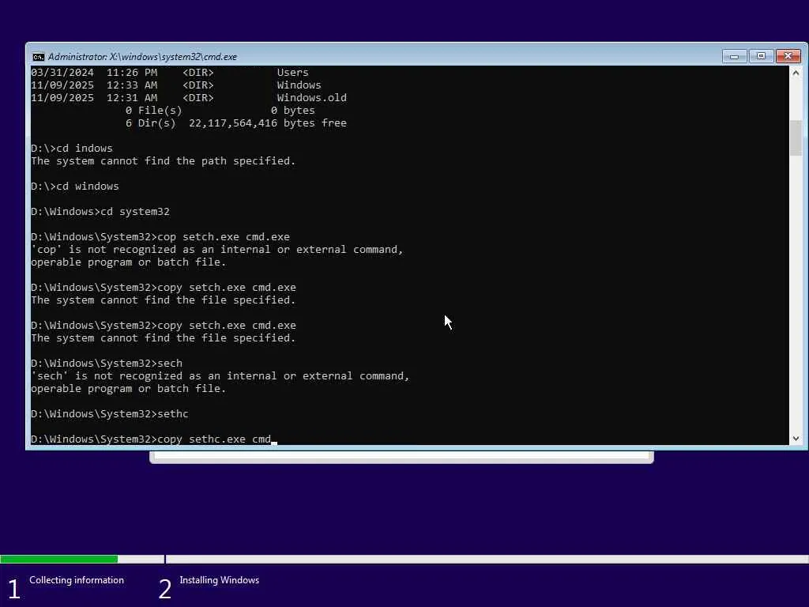Click the title text 'Administrator: X:\windows\system32\cmd.exe'
Viewport: 809px width, 607px height.
pos(142,57)
